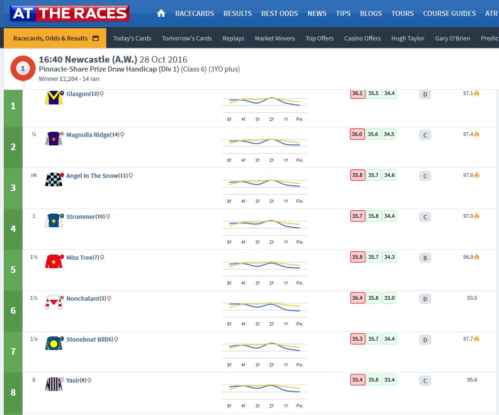
Task: Click Angel In The Snow's checkered silks
Action: pyautogui.click(x=54, y=180)
